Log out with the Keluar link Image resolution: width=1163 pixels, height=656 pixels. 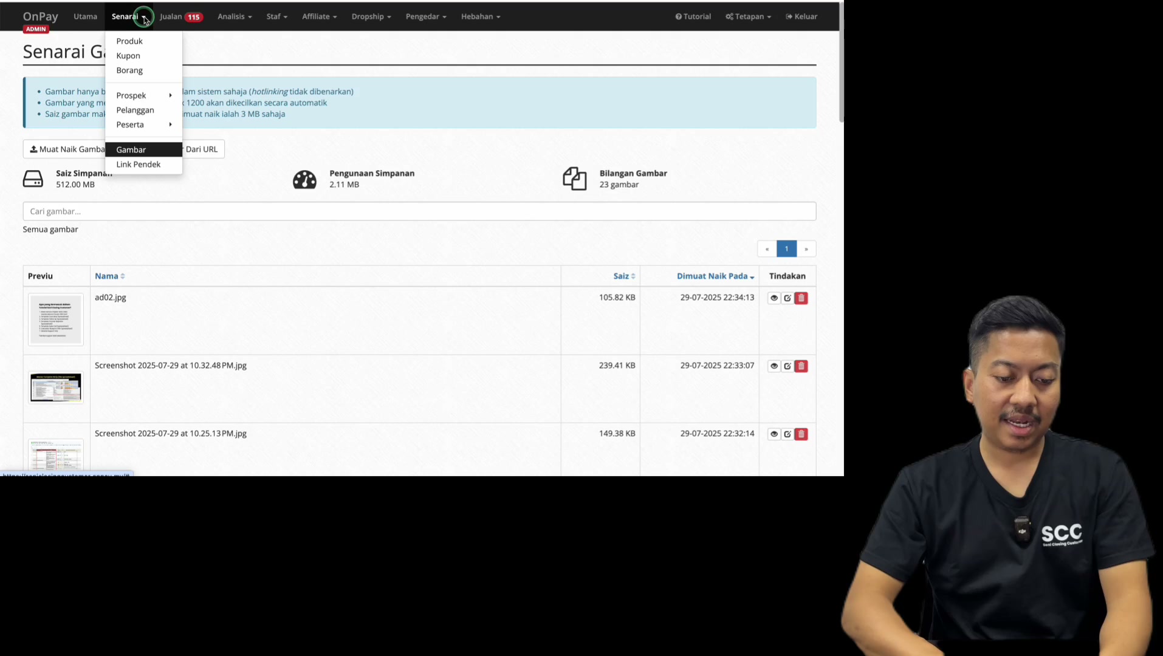[x=801, y=16]
